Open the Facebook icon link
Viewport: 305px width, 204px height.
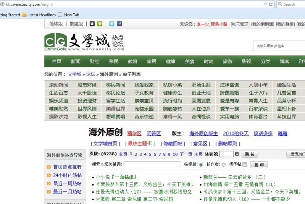119,24
